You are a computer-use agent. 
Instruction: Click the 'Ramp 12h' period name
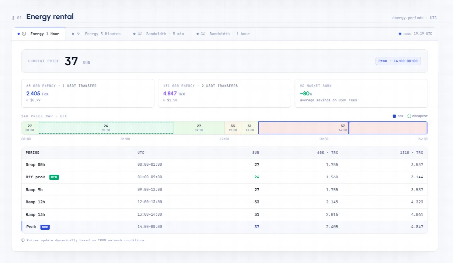pos(35,202)
